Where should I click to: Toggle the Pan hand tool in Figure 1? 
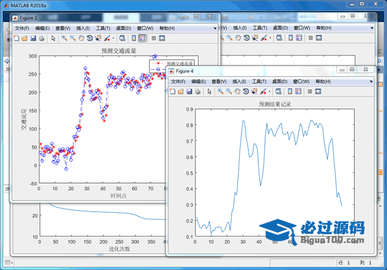click(x=81, y=38)
